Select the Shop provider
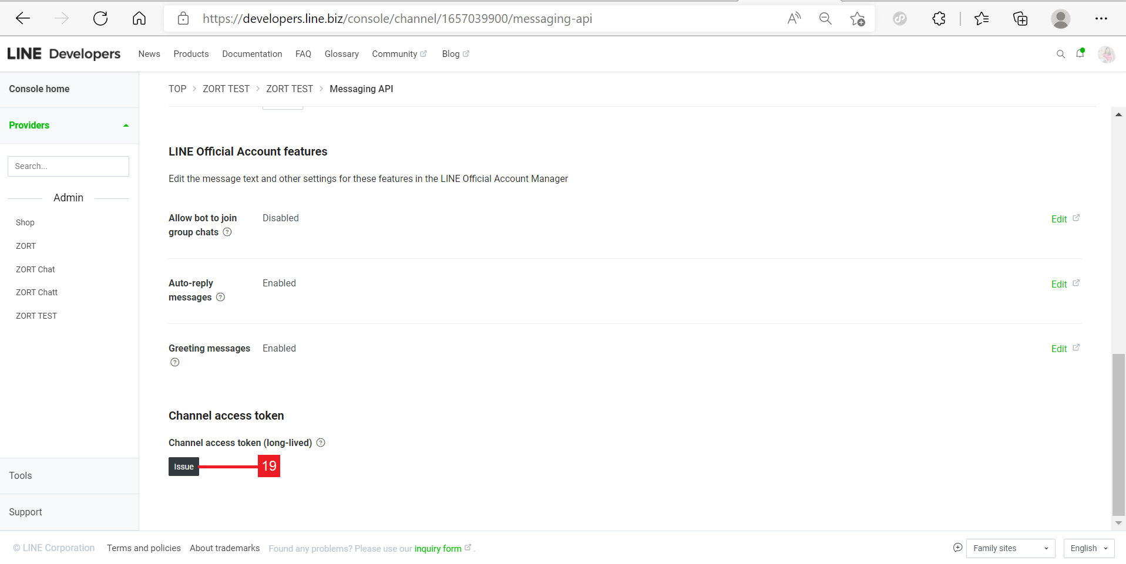Screen dimensions: 1126x564 [x=25, y=222]
